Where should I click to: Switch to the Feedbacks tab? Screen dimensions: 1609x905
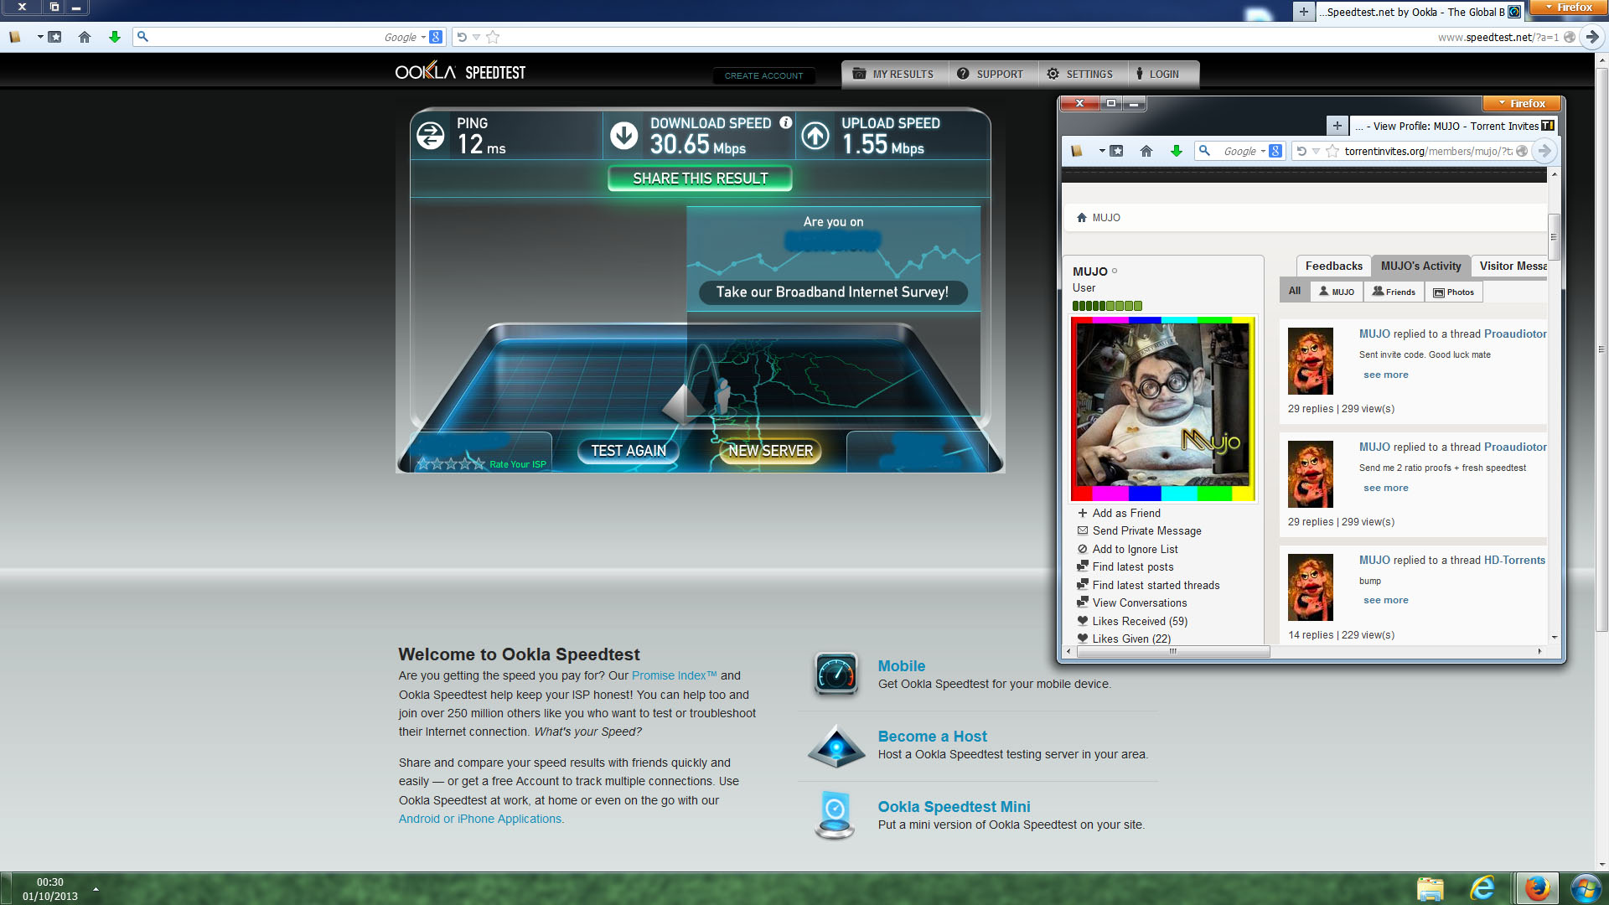click(x=1333, y=266)
